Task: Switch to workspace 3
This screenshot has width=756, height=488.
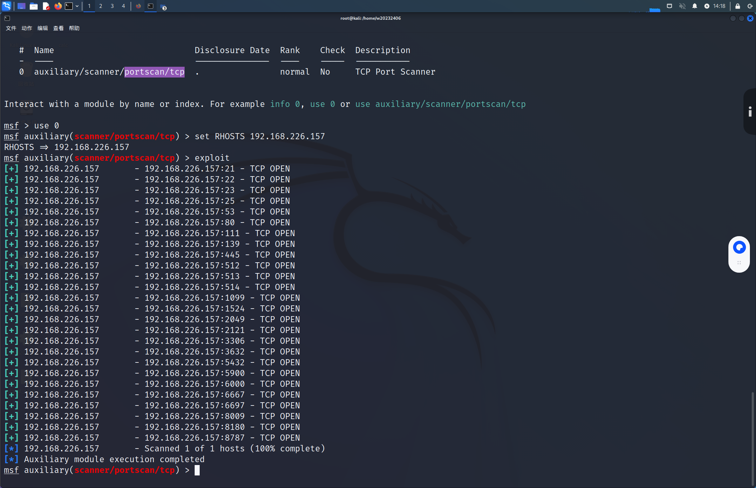Action: click(x=112, y=6)
